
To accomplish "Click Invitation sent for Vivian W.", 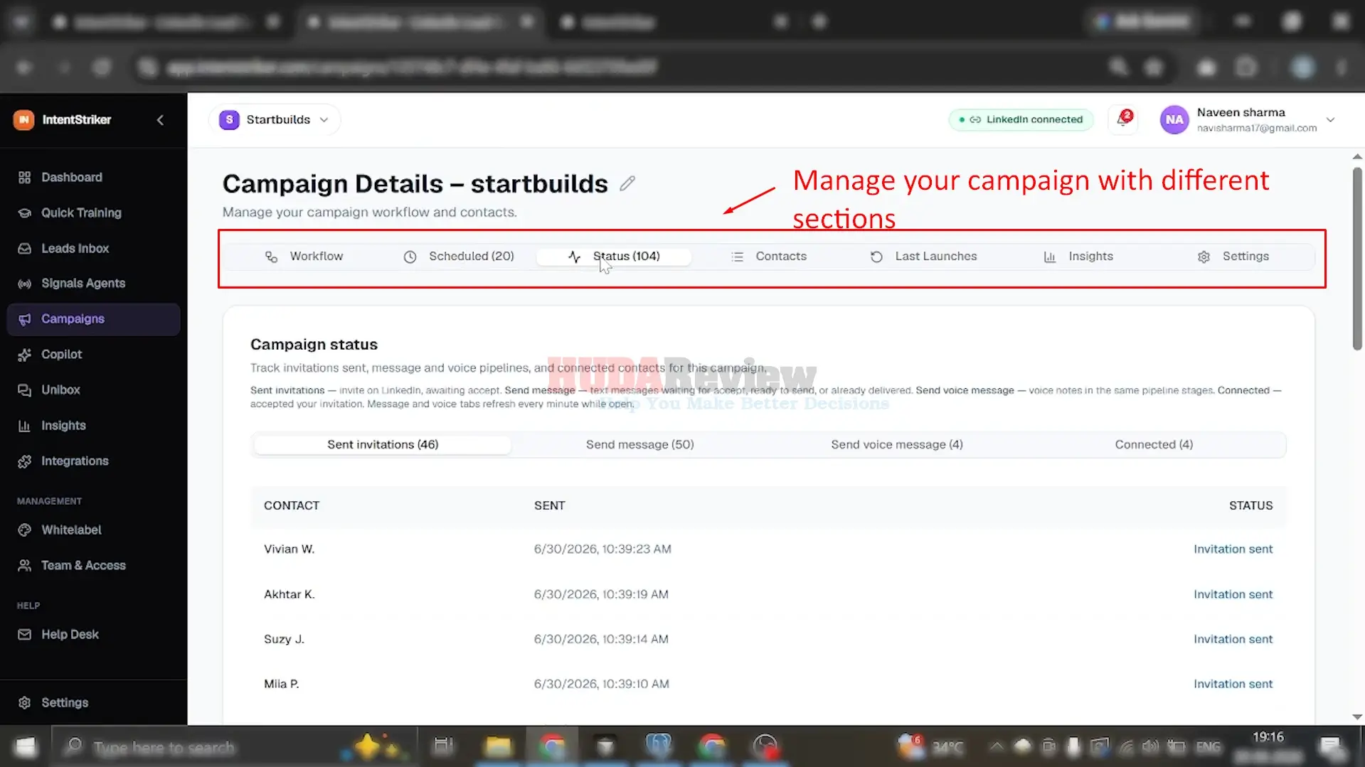I will 1233,549.
